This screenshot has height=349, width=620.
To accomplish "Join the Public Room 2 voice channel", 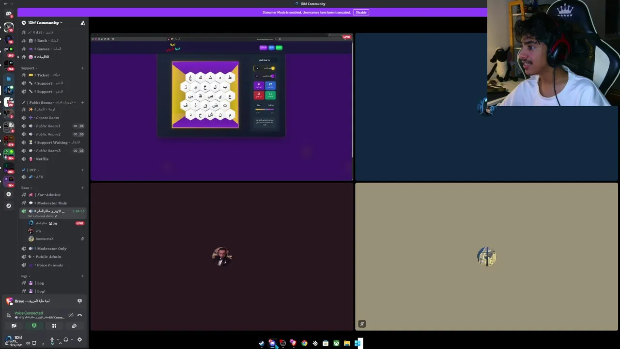I will click(x=53, y=134).
